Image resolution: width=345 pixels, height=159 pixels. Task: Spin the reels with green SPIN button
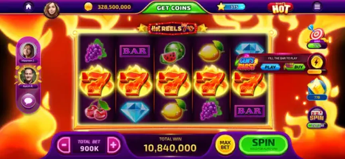pos(263,145)
